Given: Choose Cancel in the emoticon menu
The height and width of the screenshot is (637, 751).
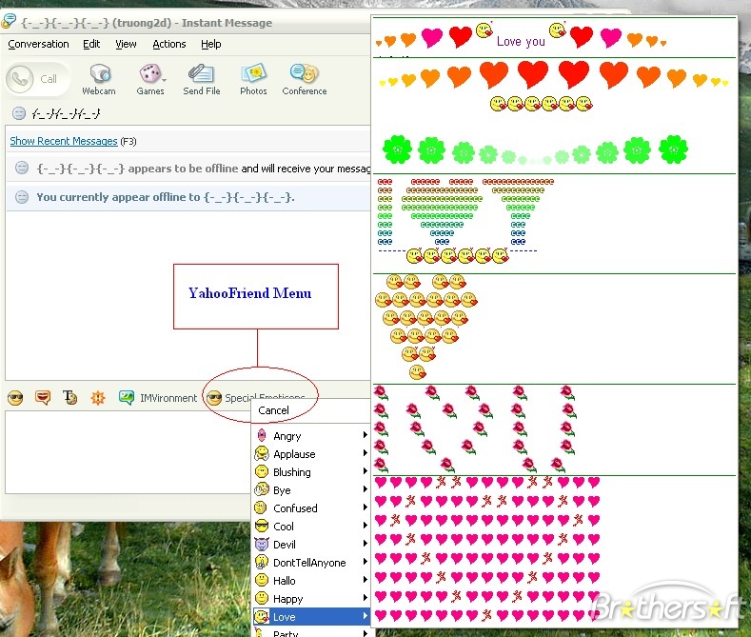Looking at the screenshot, I should click(x=273, y=410).
